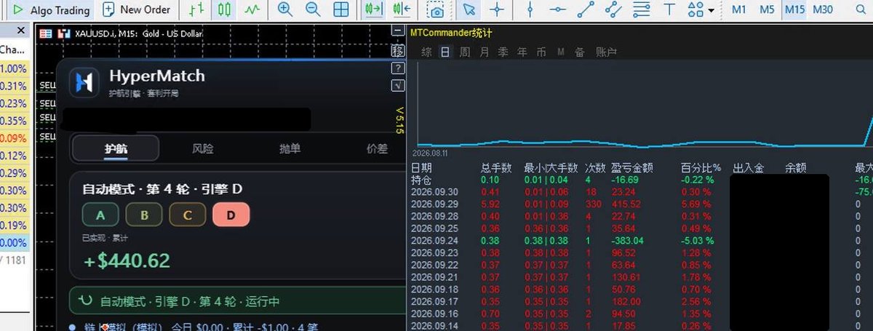The image size is (873, 331).
Task: Draw a vertical line
Action: [x=530, y=10]
